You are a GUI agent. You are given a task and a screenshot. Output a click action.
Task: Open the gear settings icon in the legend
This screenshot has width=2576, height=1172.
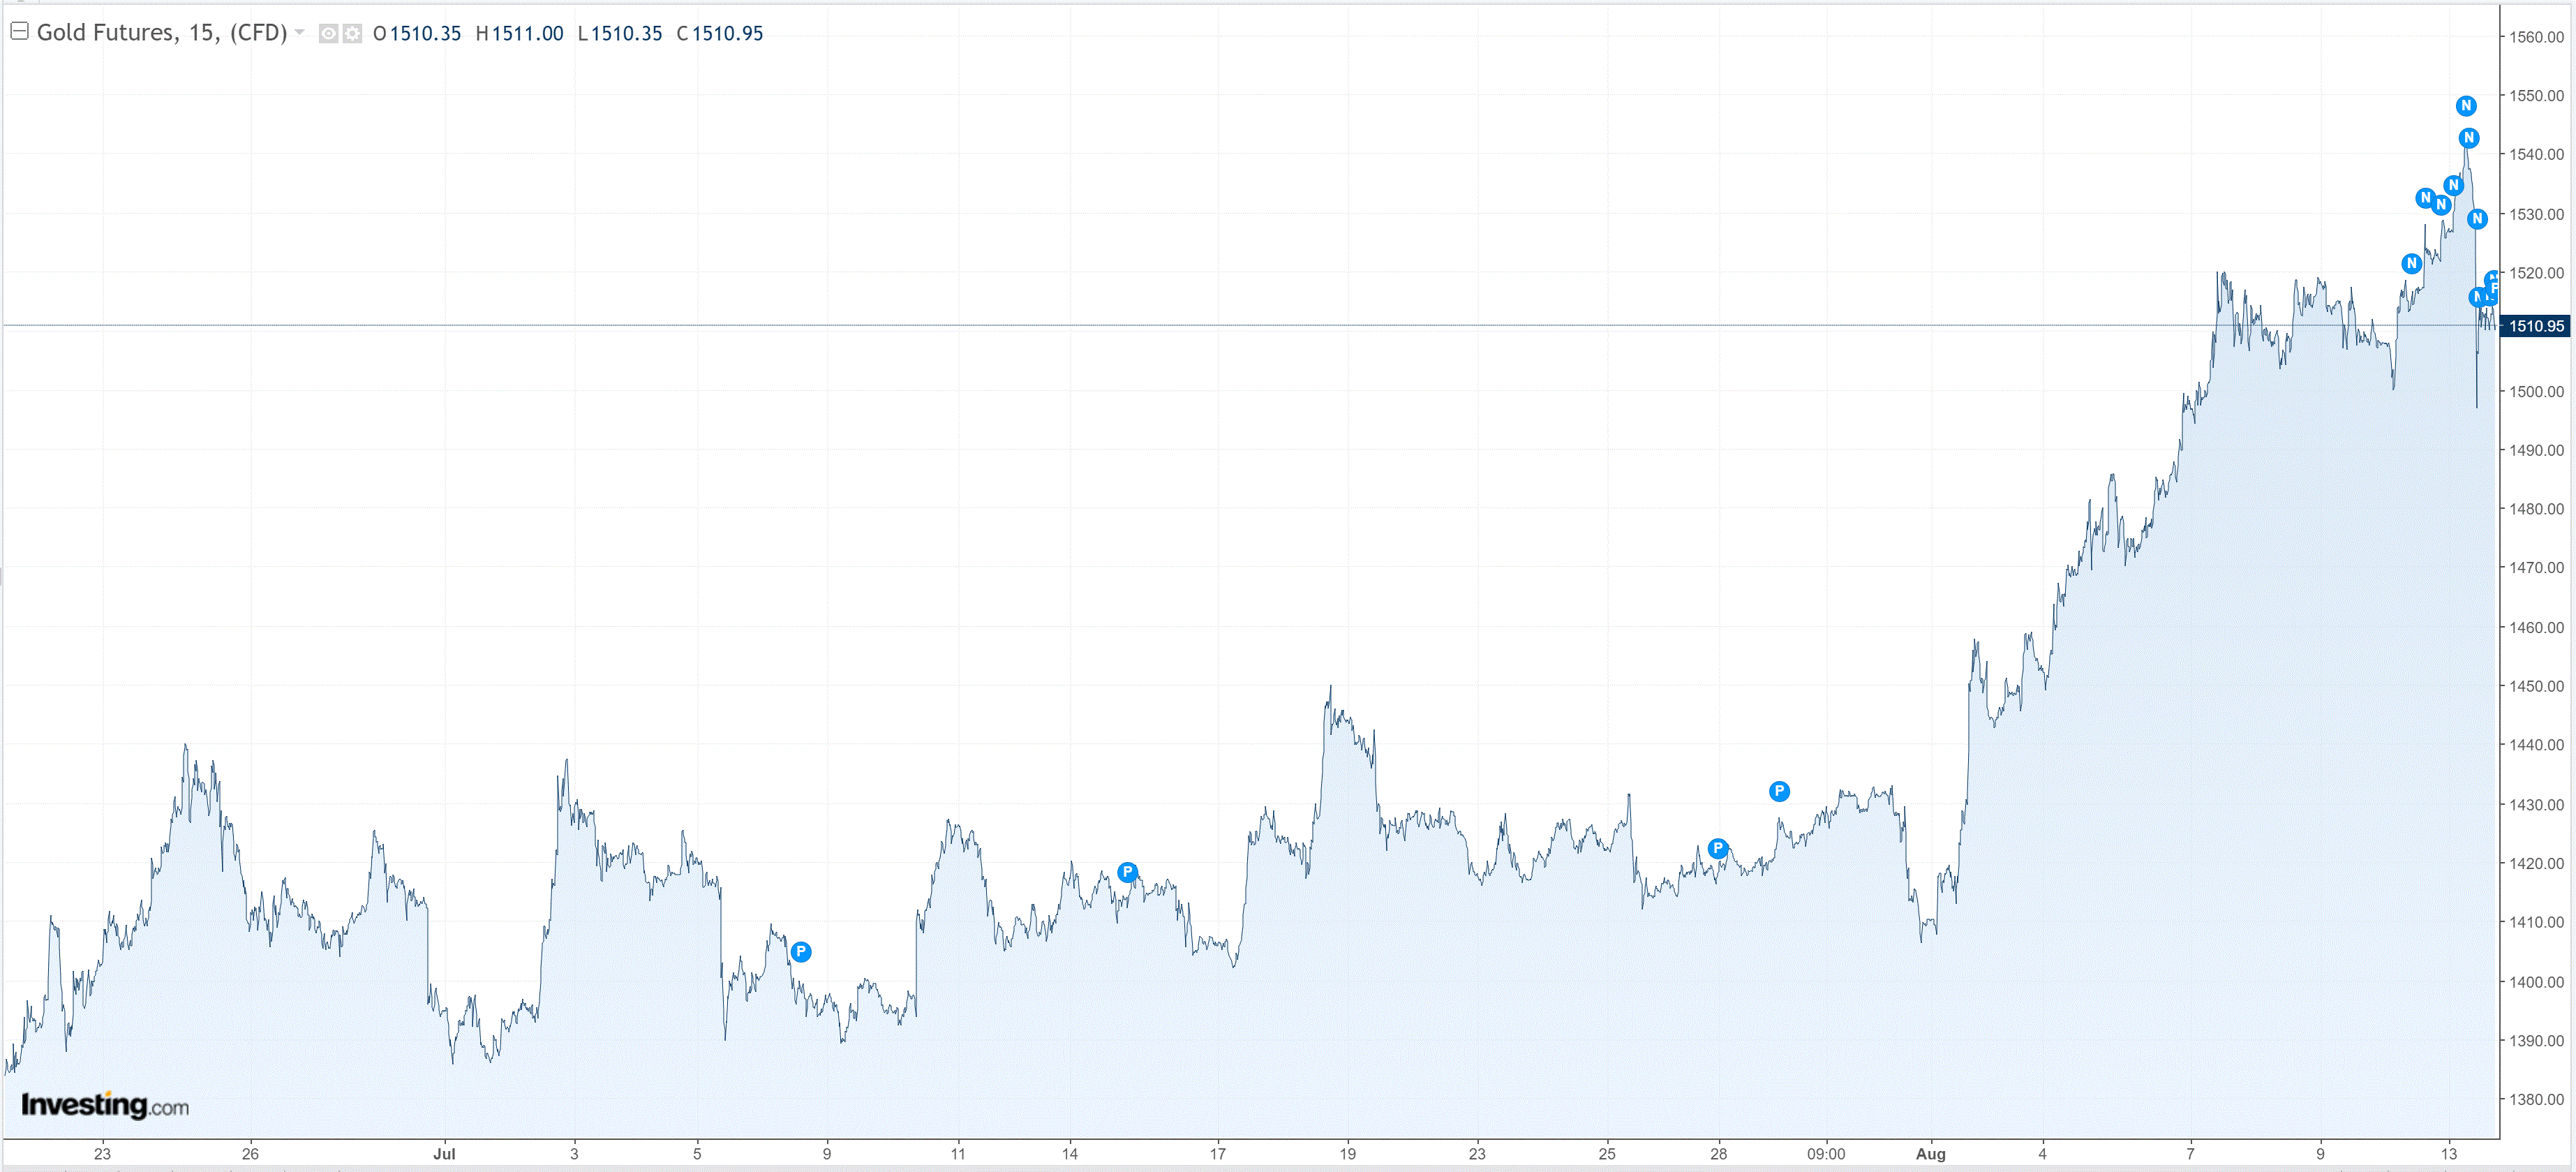click(352, 34)
